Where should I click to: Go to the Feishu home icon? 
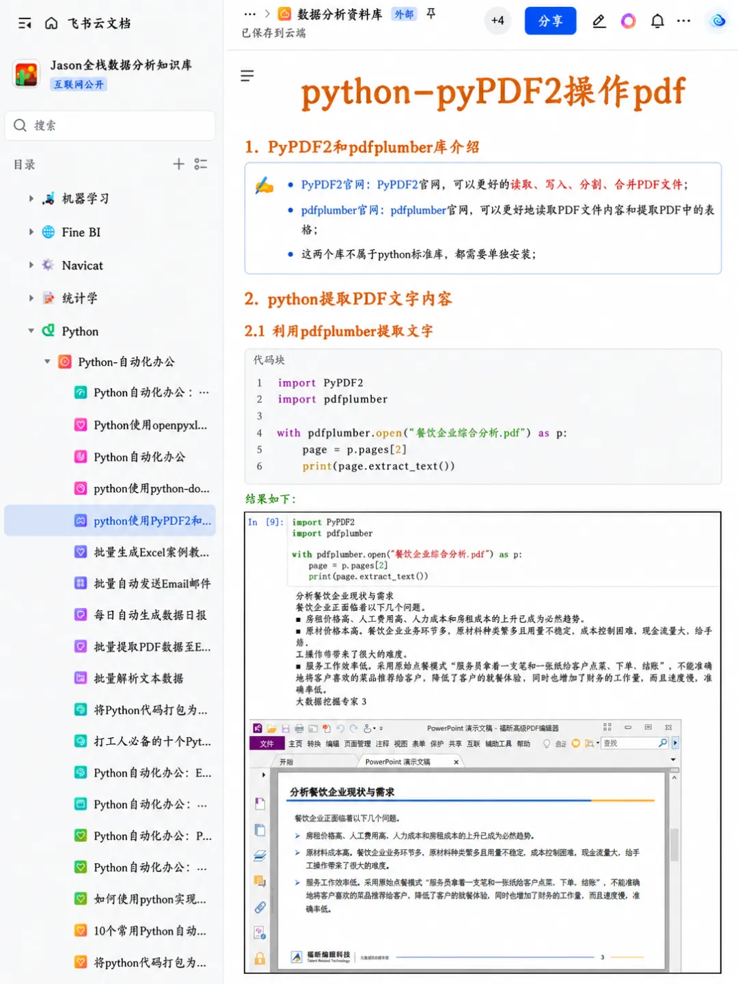click(x=51, y=23)
